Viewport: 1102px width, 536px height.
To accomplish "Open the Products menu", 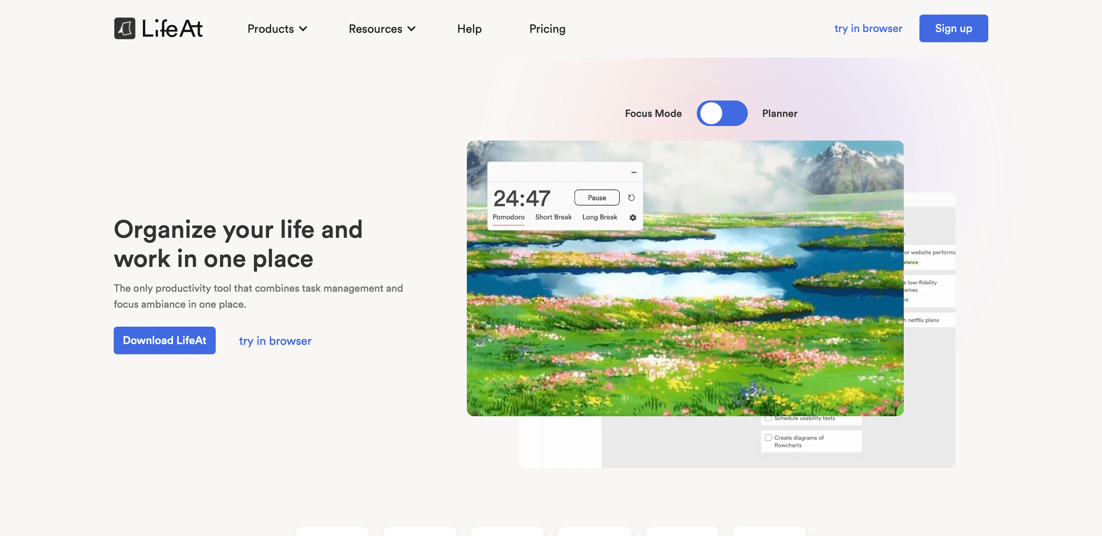I will [271, 29].
